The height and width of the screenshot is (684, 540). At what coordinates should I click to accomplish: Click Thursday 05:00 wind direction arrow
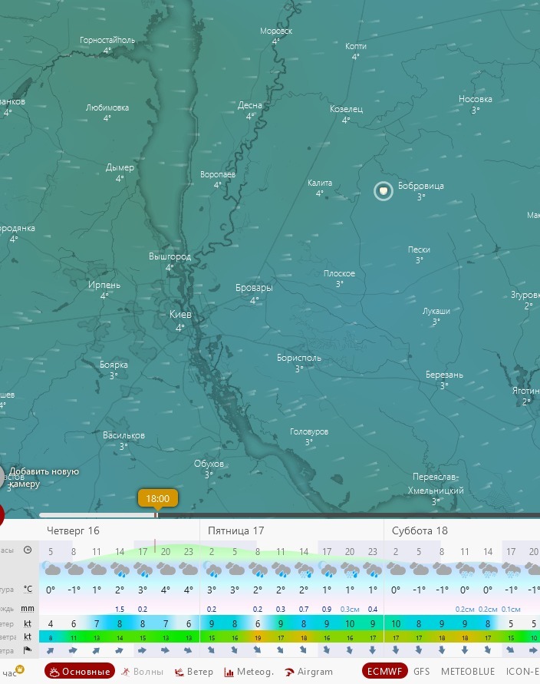[51, 650]
